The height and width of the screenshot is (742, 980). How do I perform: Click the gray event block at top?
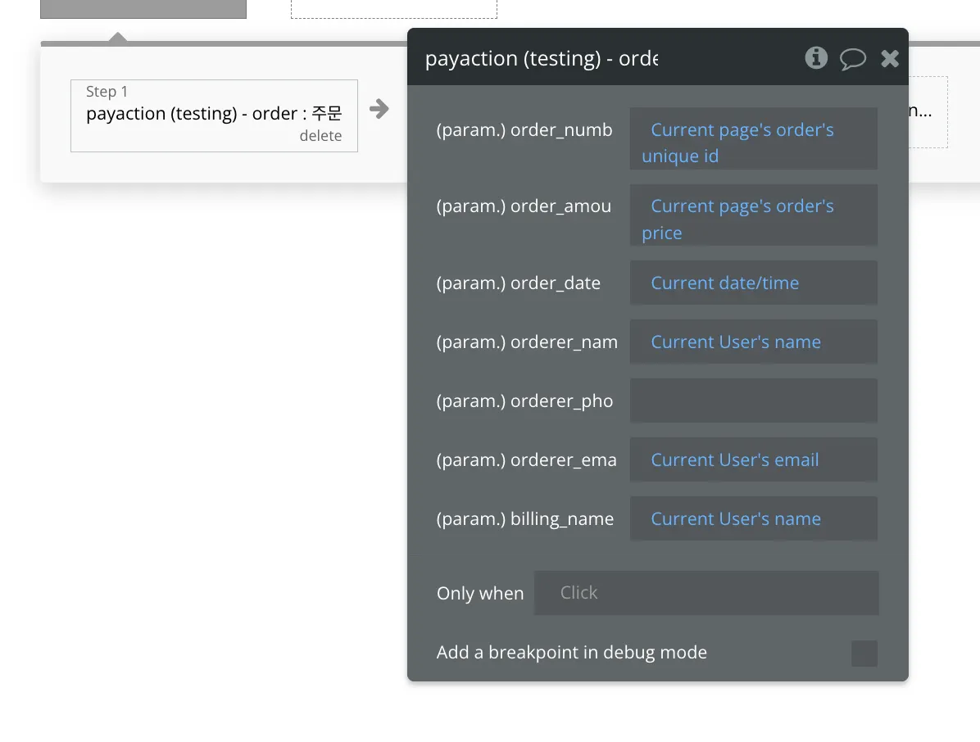[143, 8]
